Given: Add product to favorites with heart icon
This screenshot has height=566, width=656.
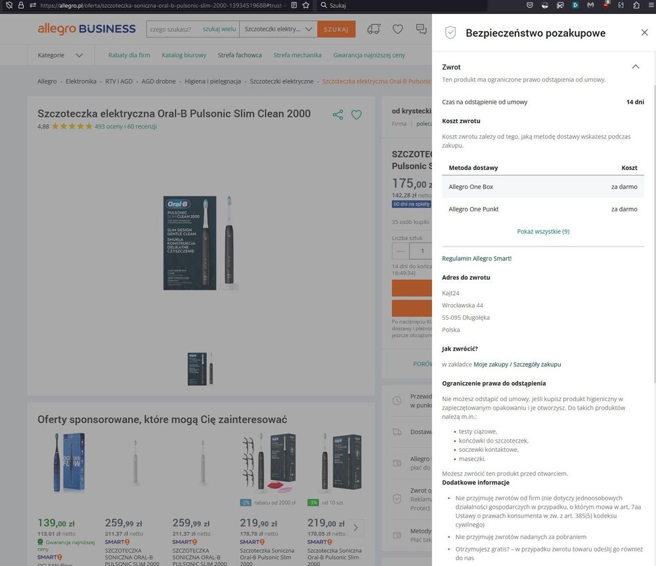Looking at the screenshot, I should [x=357, y=115].
